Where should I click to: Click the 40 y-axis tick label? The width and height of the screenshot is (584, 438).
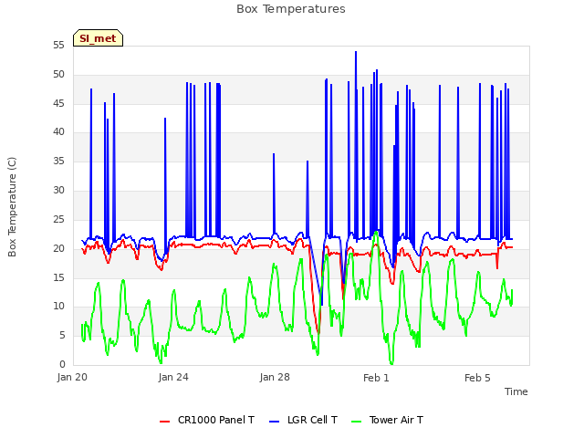coord(58,132)
